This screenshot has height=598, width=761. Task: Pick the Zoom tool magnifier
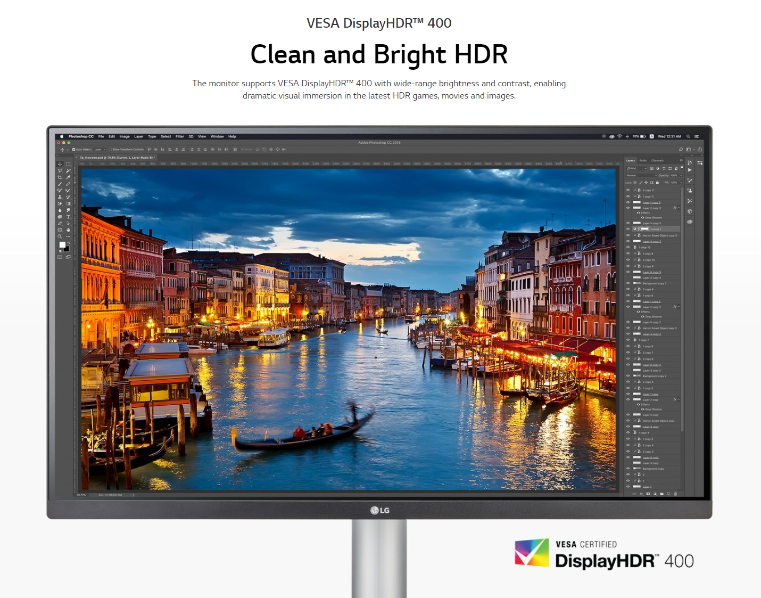[60, 236]
